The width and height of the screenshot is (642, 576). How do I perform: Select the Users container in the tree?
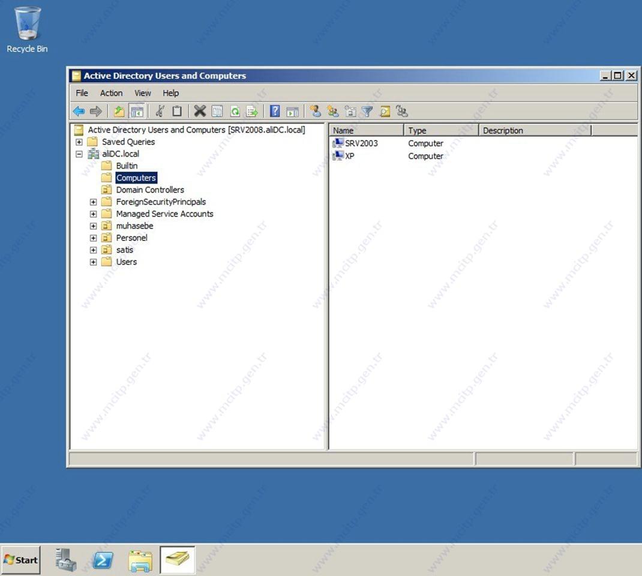[x=127, y=262]
